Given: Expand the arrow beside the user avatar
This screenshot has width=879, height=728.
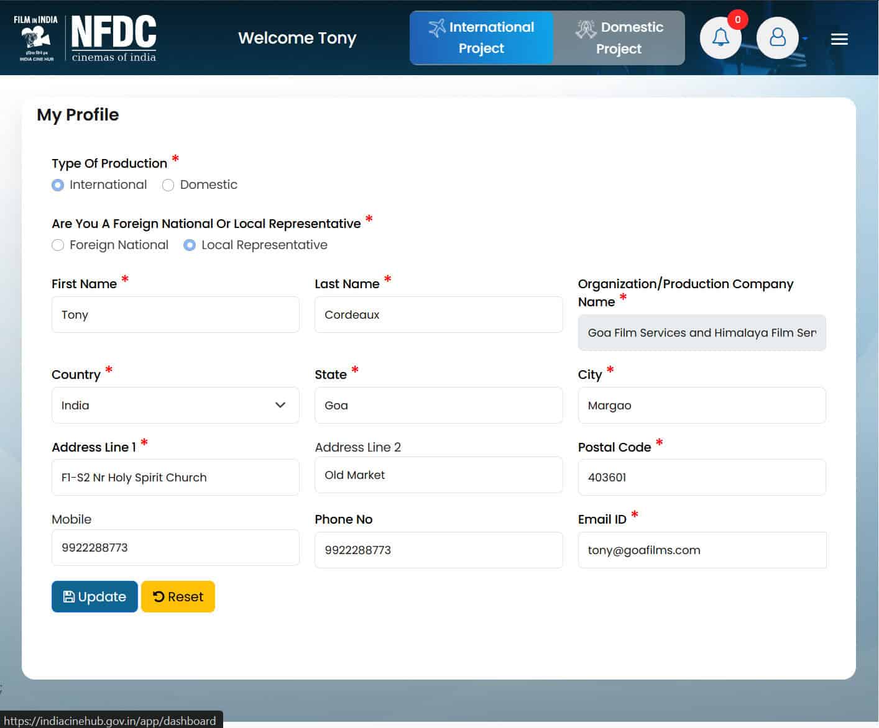Looking at the screenshot, I should (x=805, y=39).
